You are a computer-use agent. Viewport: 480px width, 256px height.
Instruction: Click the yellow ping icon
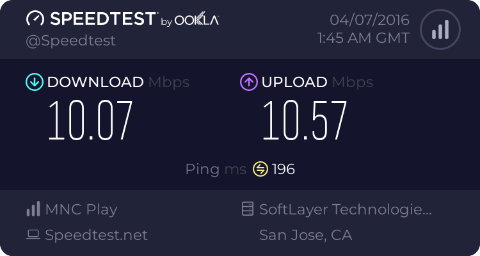point(260,169)
